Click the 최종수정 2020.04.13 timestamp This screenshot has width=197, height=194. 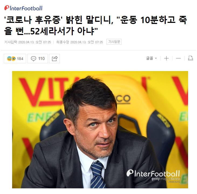(x=80, y=42)
